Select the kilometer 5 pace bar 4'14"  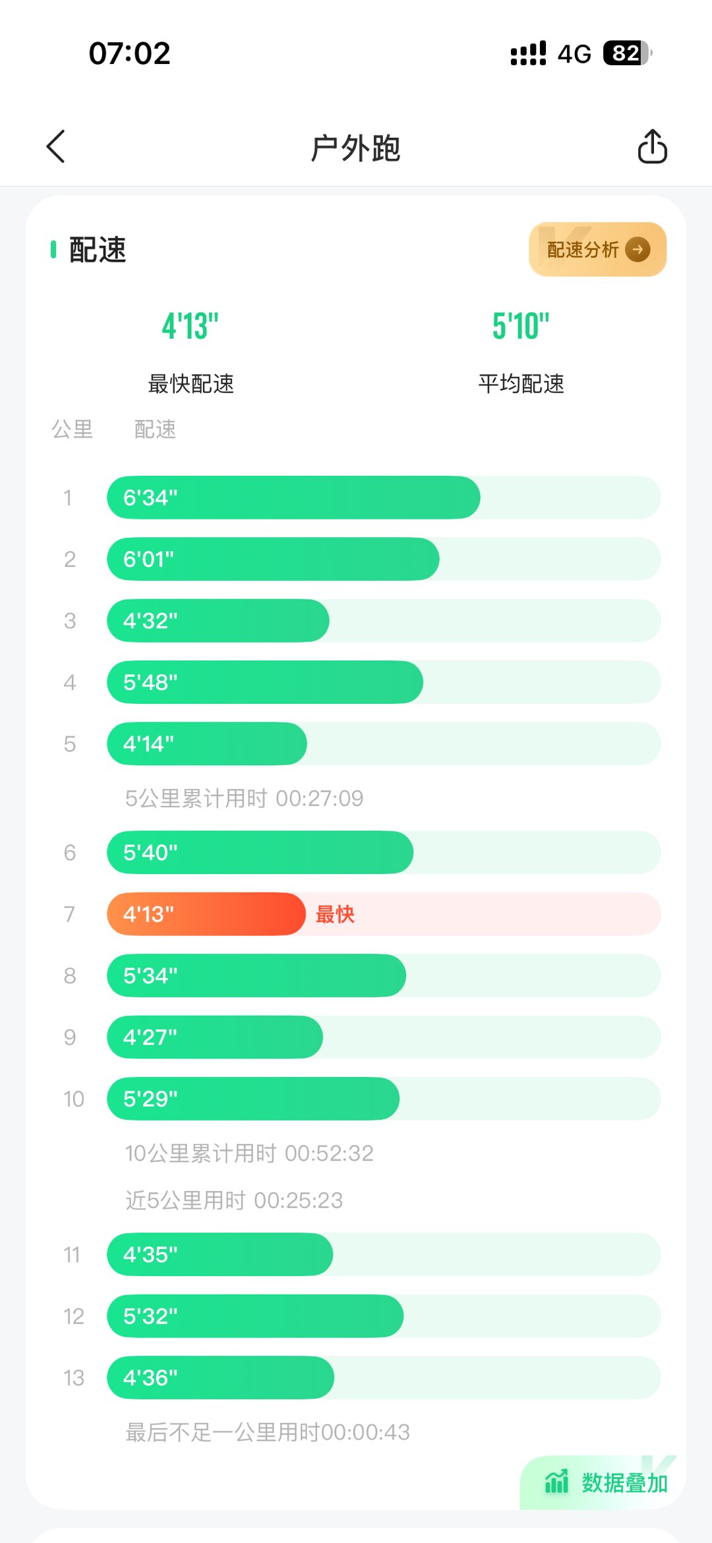click(x=207, y=744)
